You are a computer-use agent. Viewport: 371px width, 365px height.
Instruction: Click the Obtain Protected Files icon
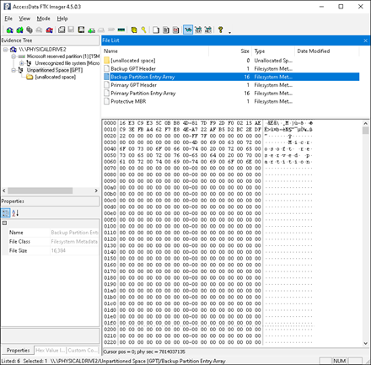coord(134,30)
